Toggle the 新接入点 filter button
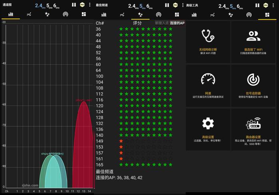Image resolution: width=279 pixels, height=195 pixels. click(x=162, y=23)
